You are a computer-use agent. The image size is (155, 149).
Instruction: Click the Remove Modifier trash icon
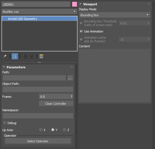[32, 56]
